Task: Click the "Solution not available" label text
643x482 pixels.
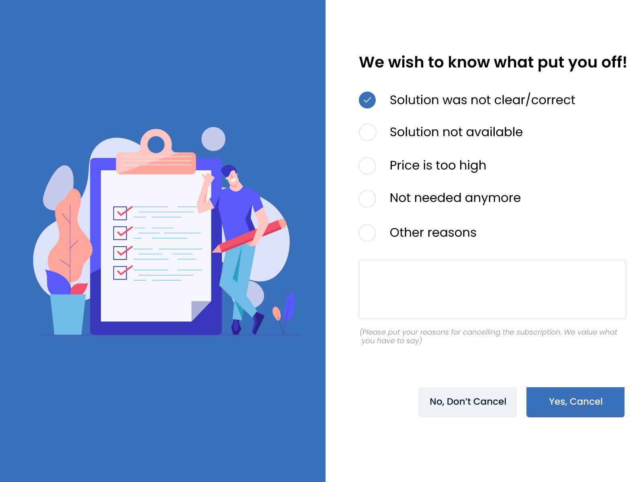Action: [457, 132]
